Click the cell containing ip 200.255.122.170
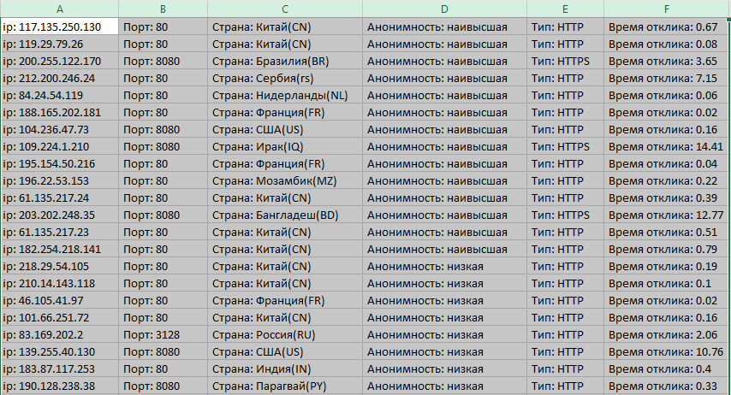 (x=59, y=61)
